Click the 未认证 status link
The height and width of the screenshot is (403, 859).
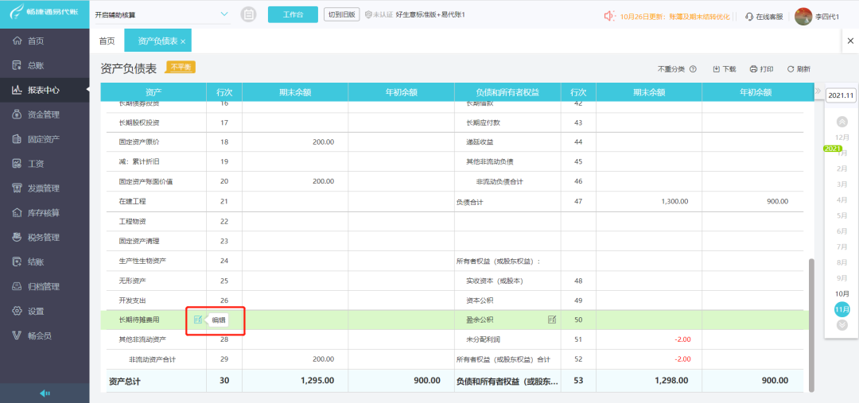(379, 15)
